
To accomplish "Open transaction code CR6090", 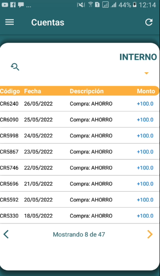I will (9, 120).
